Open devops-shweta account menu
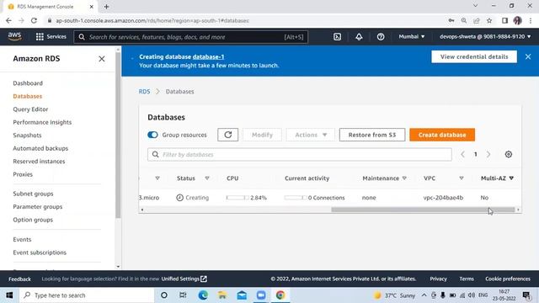 pyautogui.click(x=485, y=36)
